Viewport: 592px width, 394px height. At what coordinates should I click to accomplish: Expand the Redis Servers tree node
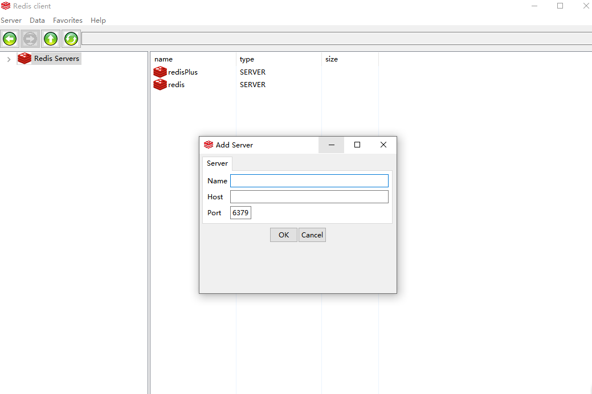[x=9, y=59]
